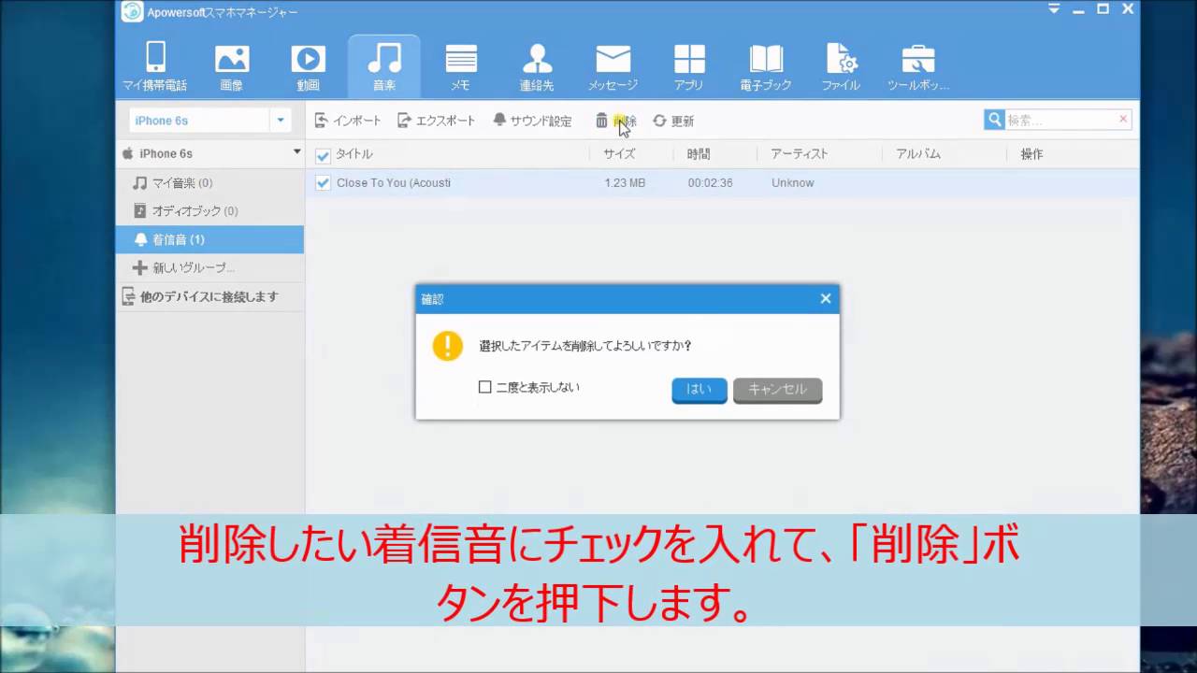Toggle the select-all タイトル checkbox

point(323,154)
